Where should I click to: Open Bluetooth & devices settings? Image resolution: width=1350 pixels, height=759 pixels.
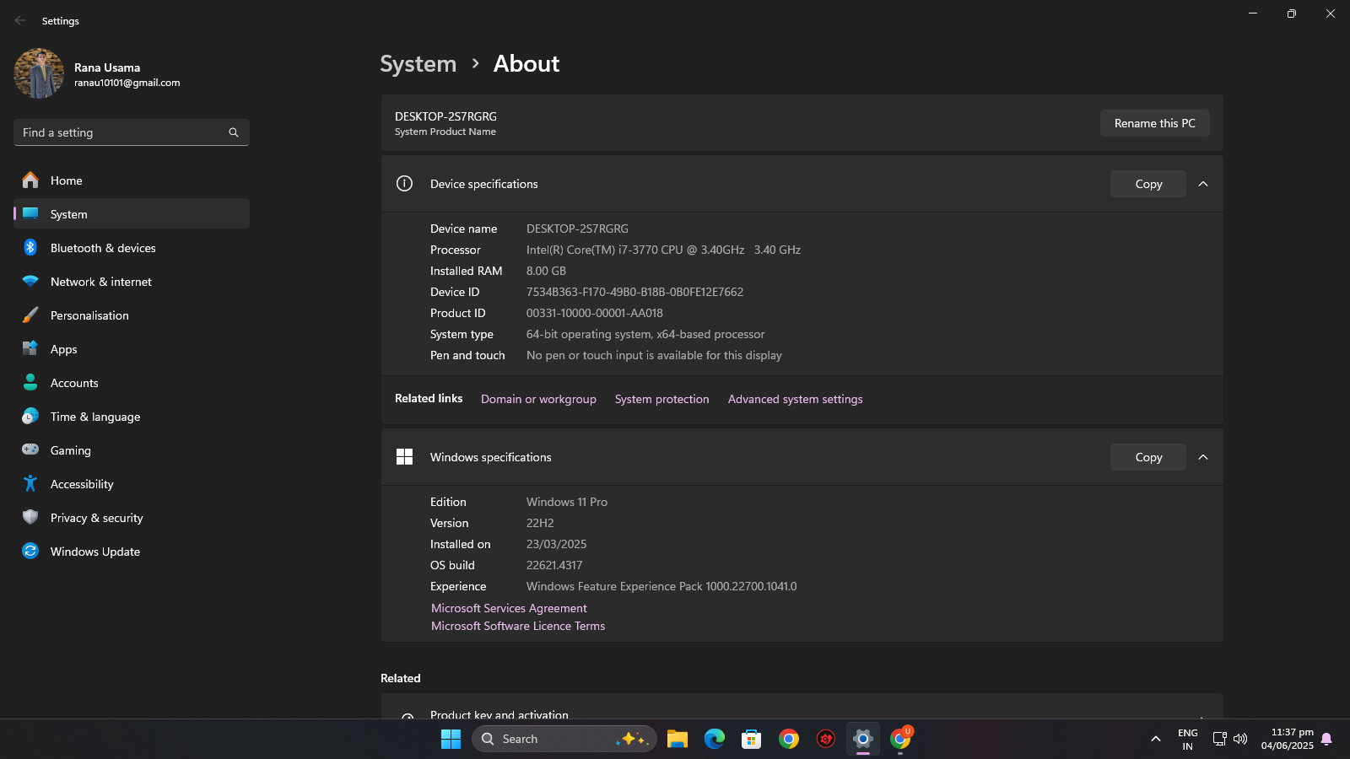(103, 247)
